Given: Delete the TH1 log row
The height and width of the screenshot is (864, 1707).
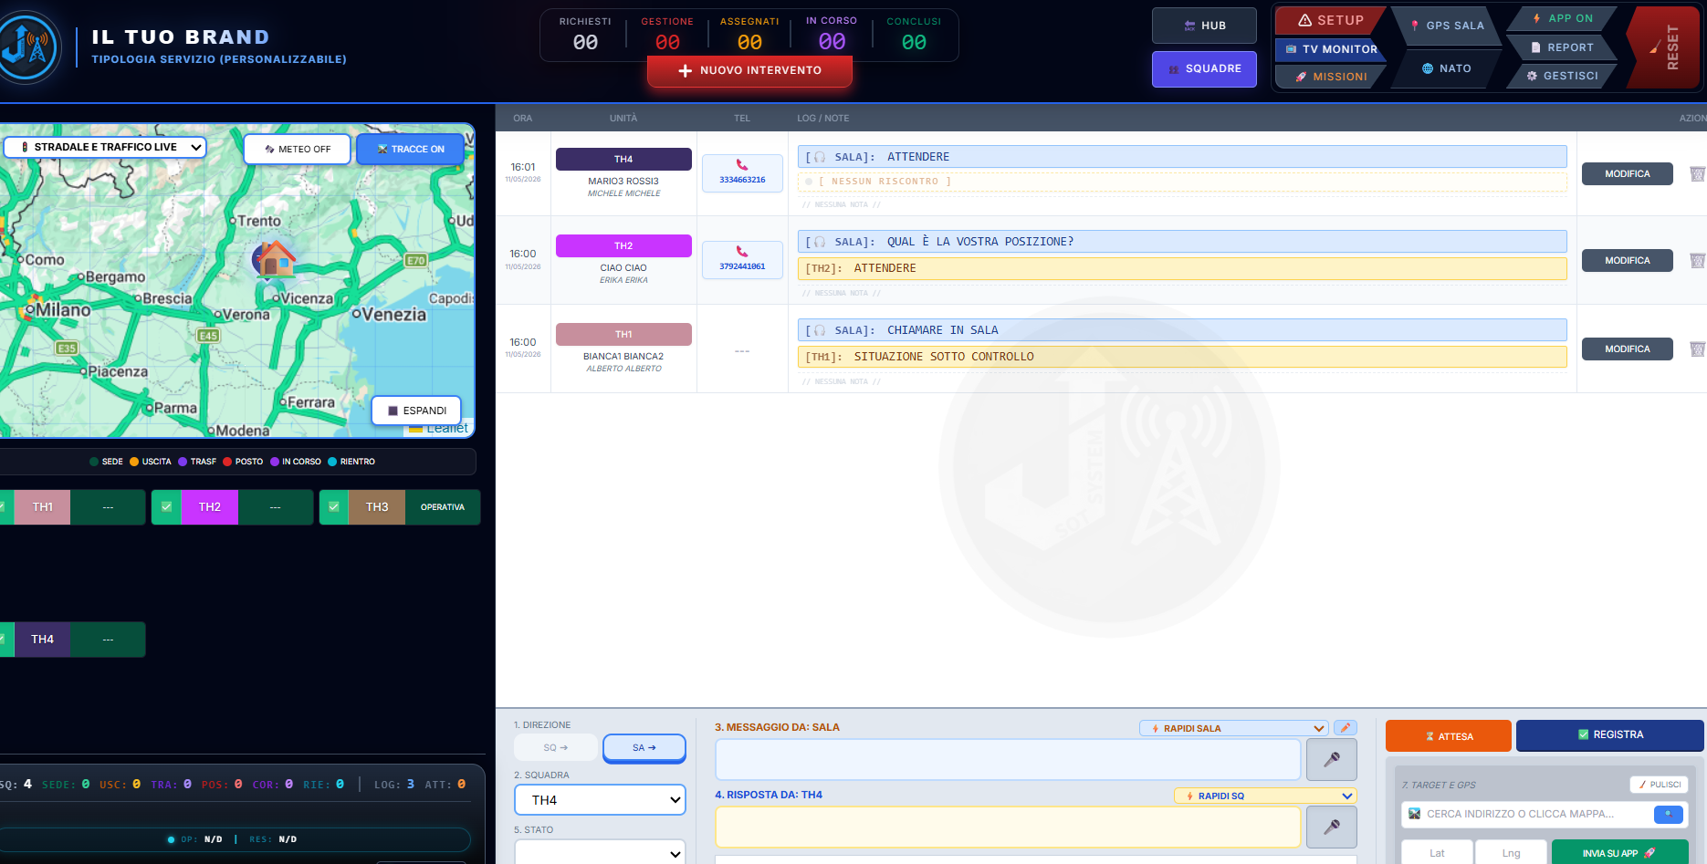Looking at the screenshot, I should point(1697,349).
